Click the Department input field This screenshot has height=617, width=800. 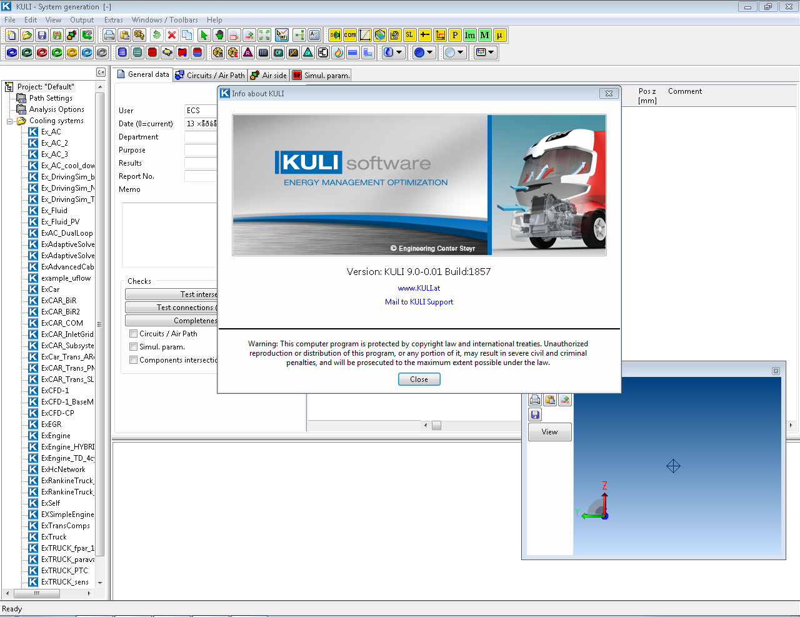pyautogui.click(x=201, y=137)
